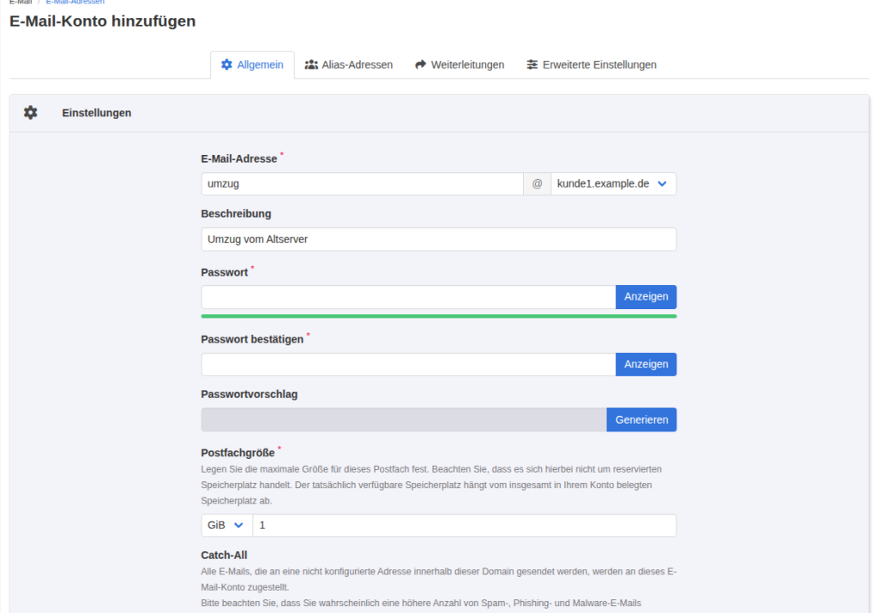Click the Passwortvorschlag label
The width and height of the screenshot is (878, 613).
tap(250, 395)
